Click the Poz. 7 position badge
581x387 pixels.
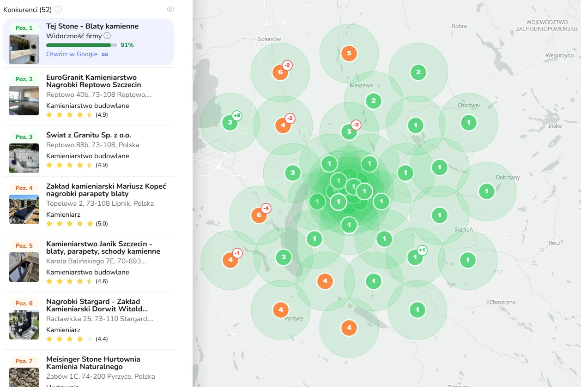click(24, 361)
